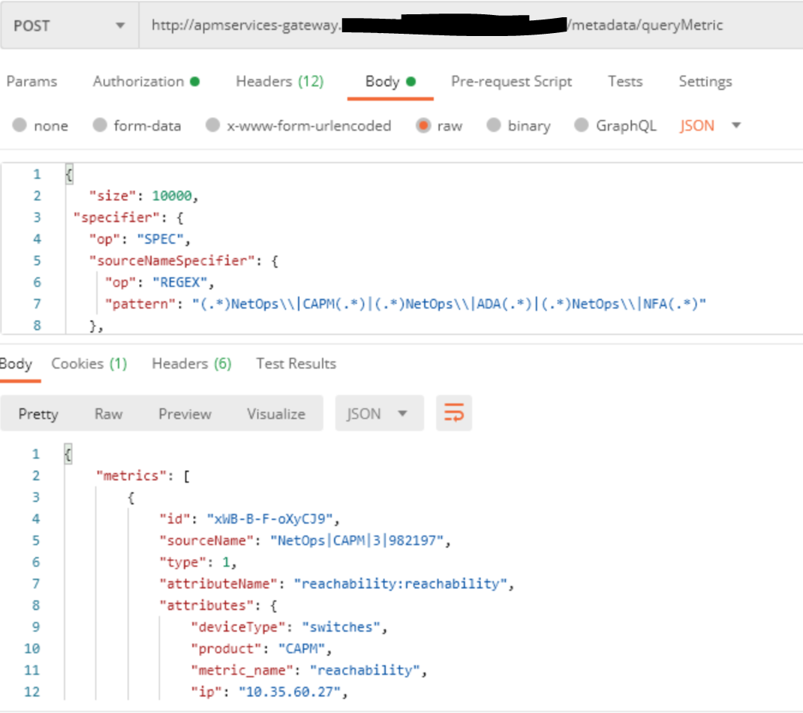
Task: Click the "REGEX" value in request body
Action: [x=180, y=283]
